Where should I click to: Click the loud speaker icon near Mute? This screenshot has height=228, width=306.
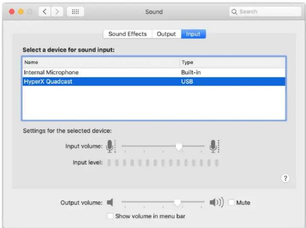[217, 203]
